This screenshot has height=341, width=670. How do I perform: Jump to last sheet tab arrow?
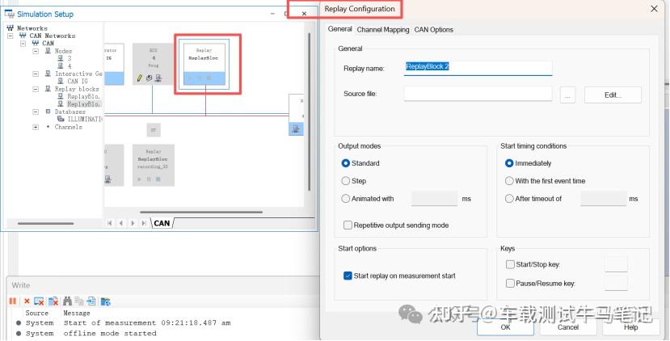coord(144,223)
